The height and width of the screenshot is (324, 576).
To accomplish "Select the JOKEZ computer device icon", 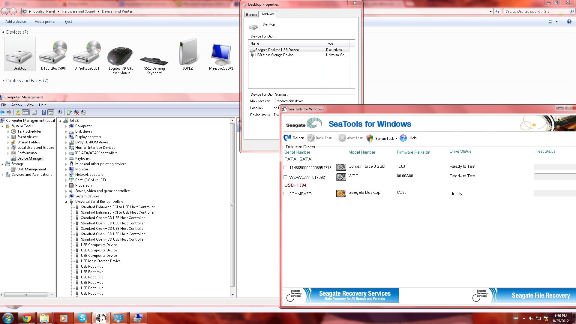I will 188,54.
